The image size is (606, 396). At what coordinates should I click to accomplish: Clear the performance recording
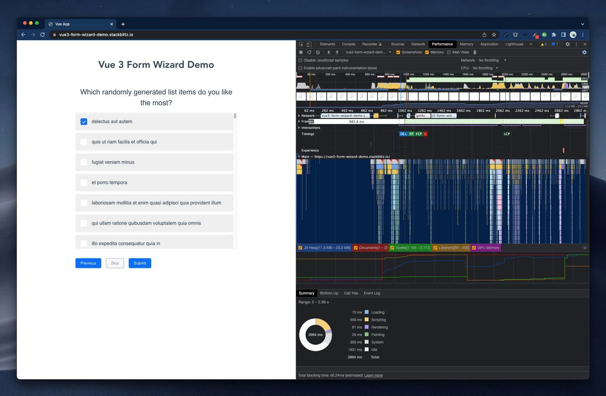[x=318, y=52]
